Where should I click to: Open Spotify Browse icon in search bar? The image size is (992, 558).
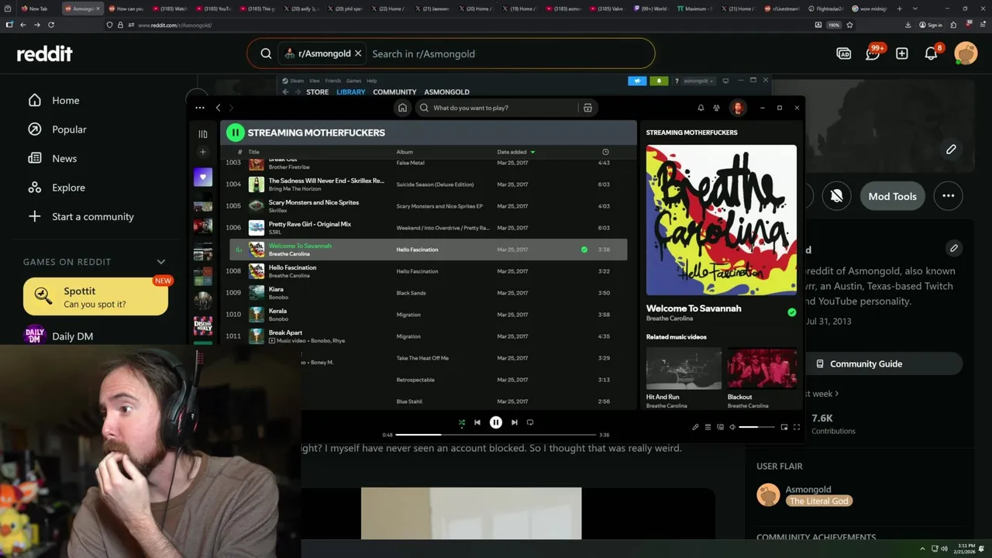tap(587, 108)
